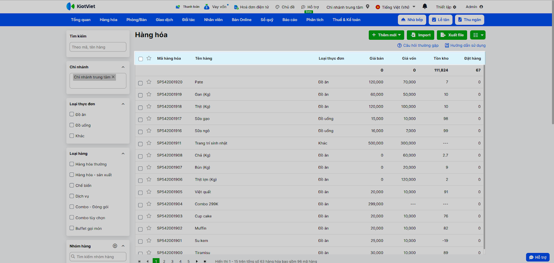554x263 pixels.
Task: Collapse the Loại thực đơn filter panel
Action: (x=123, y=104)
